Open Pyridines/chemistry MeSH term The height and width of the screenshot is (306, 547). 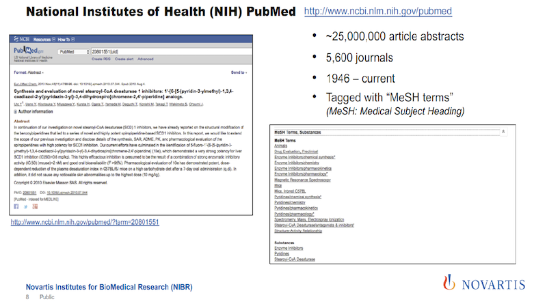click(x=290, y=202)
